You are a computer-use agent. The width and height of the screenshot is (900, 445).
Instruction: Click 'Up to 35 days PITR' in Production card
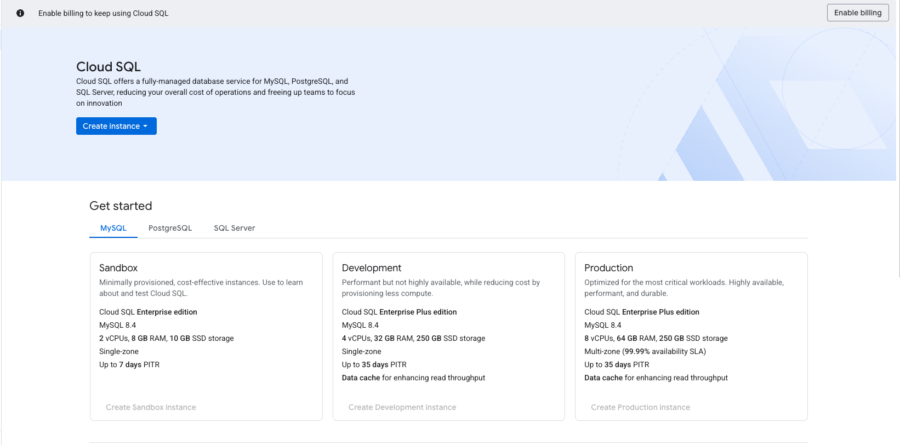point(617,364)
